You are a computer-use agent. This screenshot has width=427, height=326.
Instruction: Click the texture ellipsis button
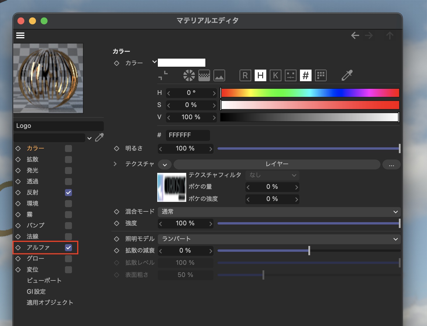(x=391, y=164)
